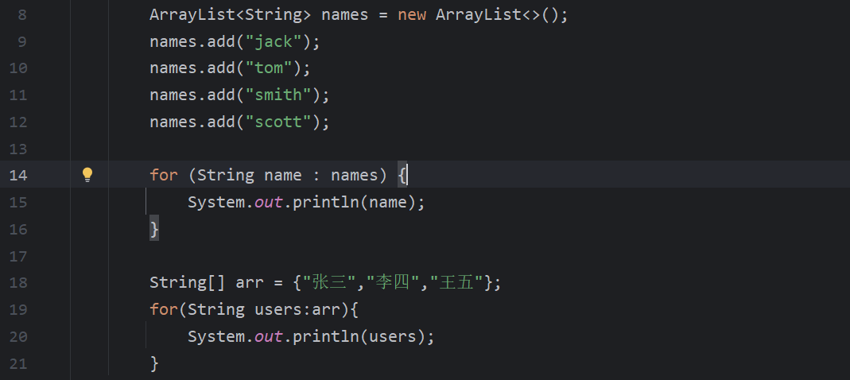850x380 pixels.
Task: Click line number 19 in the gutter
Action: tap(17, 310)
